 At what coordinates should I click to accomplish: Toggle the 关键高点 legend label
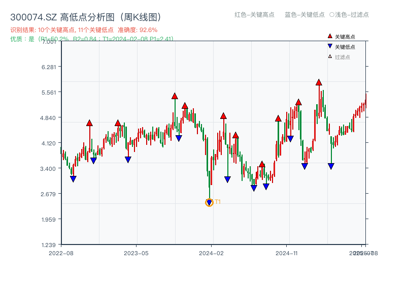coord(345,37)
